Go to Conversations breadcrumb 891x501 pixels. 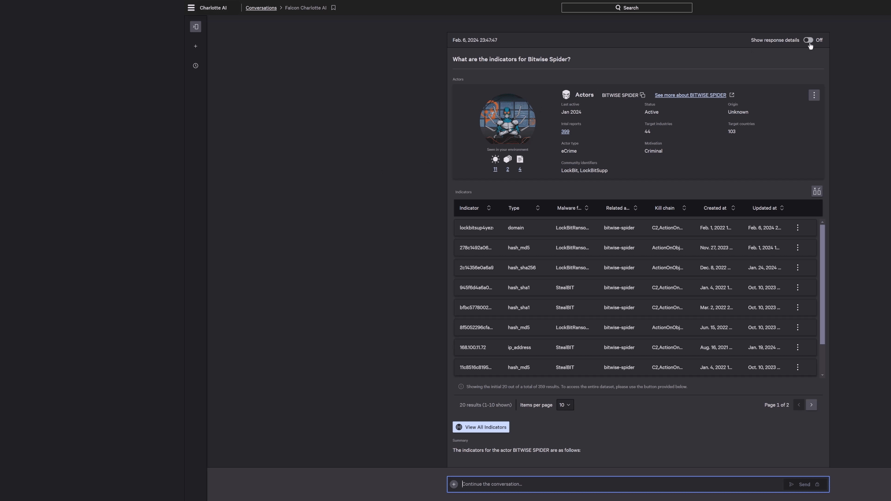(x=261, y=8)
